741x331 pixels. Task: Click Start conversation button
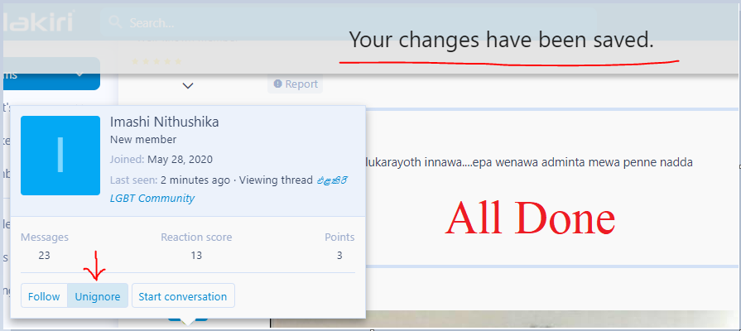183,296
